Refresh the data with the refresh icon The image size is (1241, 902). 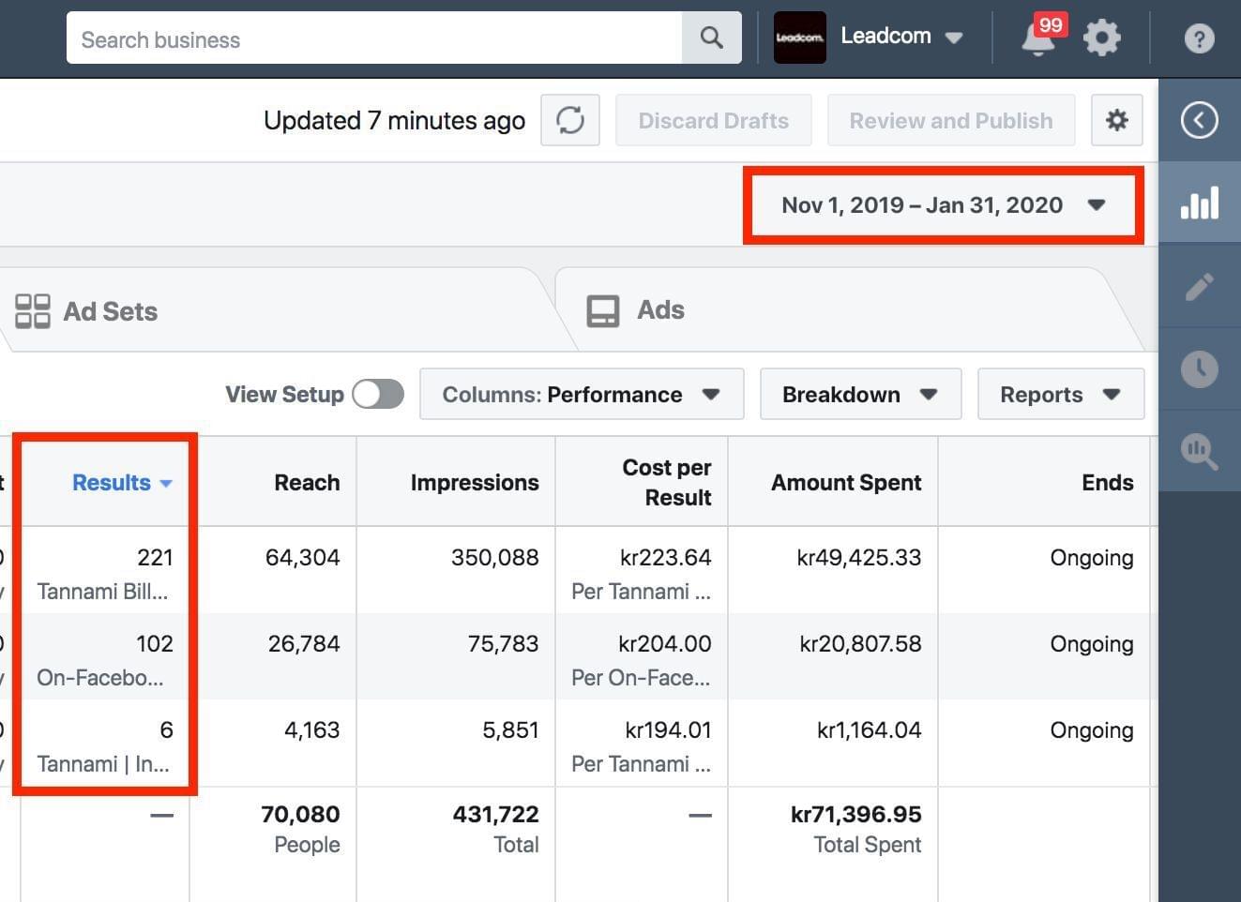click(x=570, y=120)
